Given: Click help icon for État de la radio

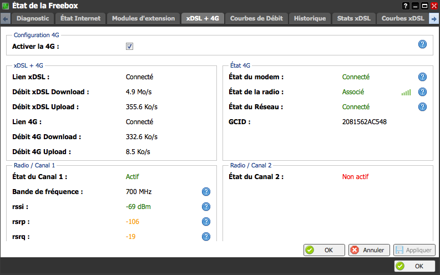Looking at the screenshot, I should point(422,92).
